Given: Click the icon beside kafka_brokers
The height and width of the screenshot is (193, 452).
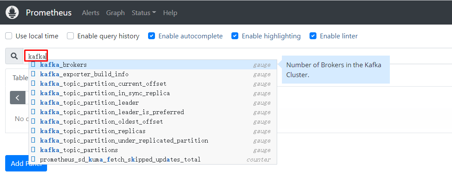Looking at the screenshot, I should [33, 65].
